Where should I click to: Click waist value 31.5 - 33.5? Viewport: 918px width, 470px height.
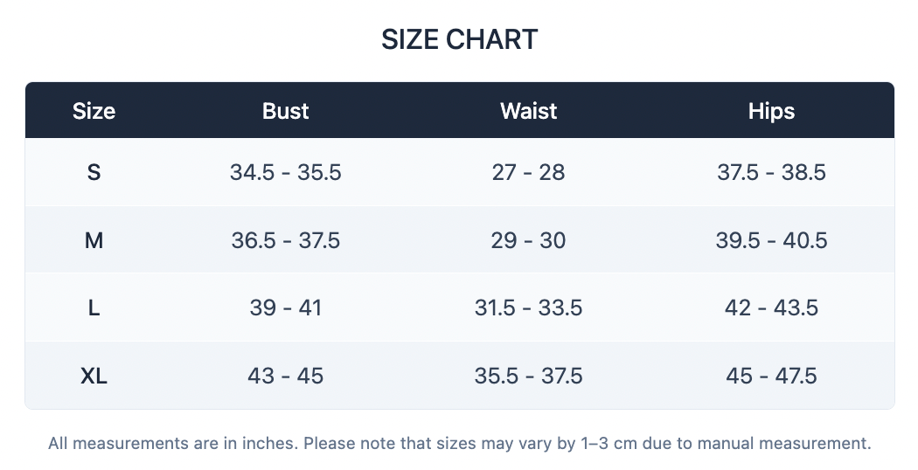coord(528,308)
